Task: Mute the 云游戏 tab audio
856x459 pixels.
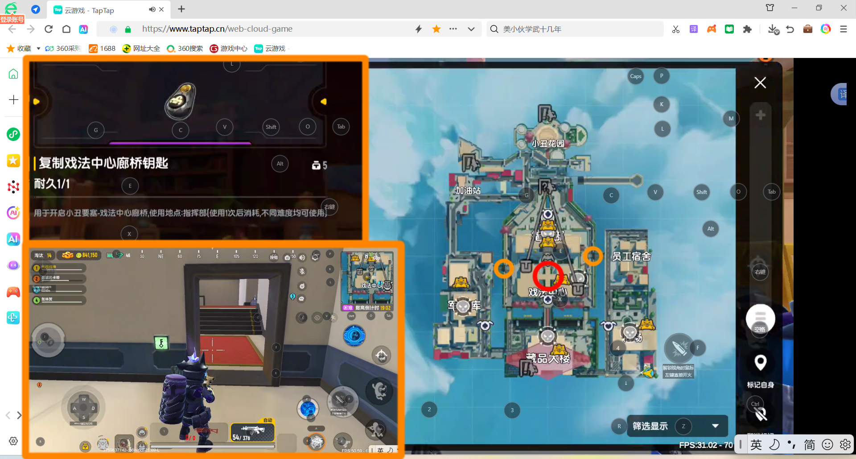Action: point(152,9)
